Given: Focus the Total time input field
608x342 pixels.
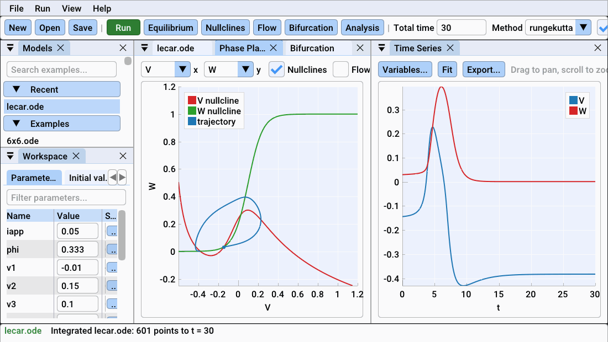Looking at the screenshot, I should point(461,28).
